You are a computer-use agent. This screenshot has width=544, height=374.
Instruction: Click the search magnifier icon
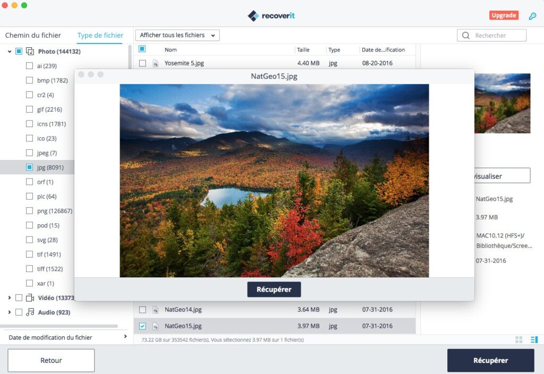point(465,36)
